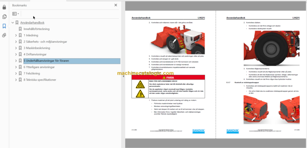The image size is (307, 148).
Task: Expand 2 Säkerhets- och miljöanvisningar bookmark
Action: [16, 41]
